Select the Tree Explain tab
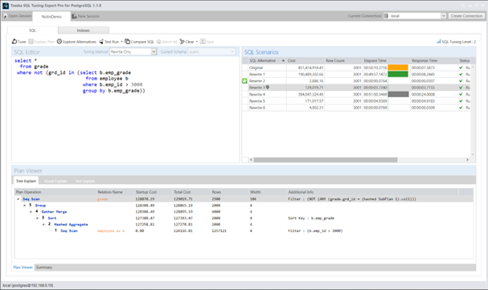Viewport: 488px width, 290px height. point(26,181)
